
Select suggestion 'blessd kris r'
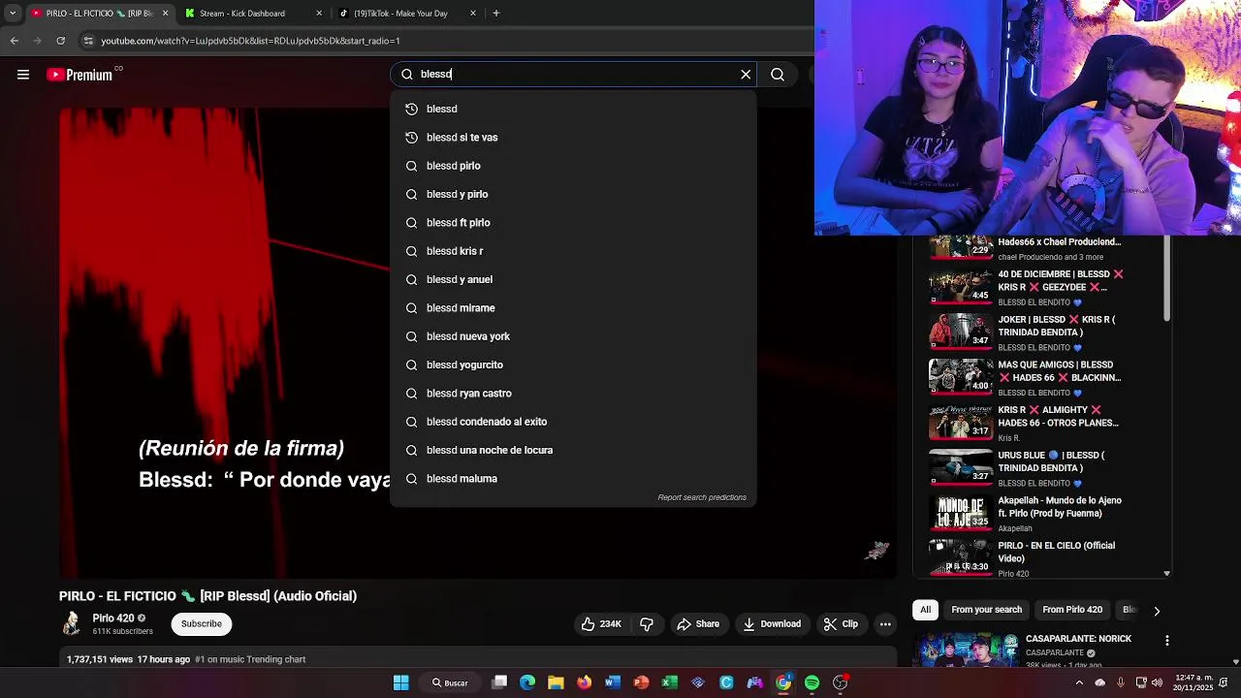point(573,251)
